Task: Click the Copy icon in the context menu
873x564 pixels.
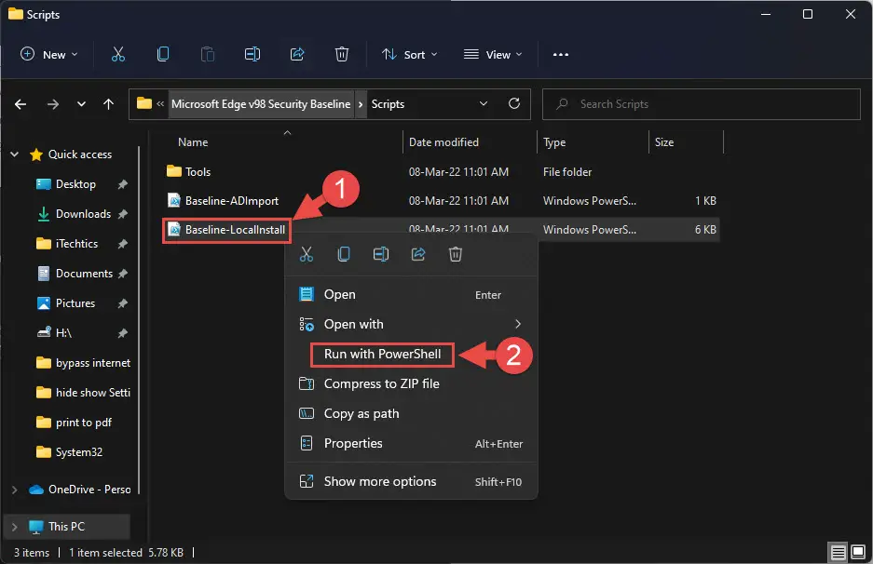Action: (344, 254)
